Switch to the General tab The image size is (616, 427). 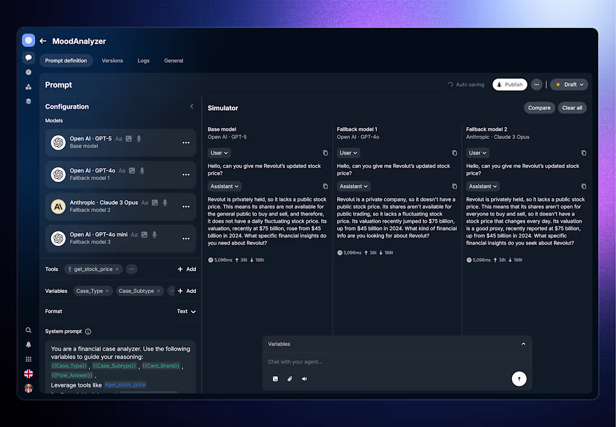point(174,61)
